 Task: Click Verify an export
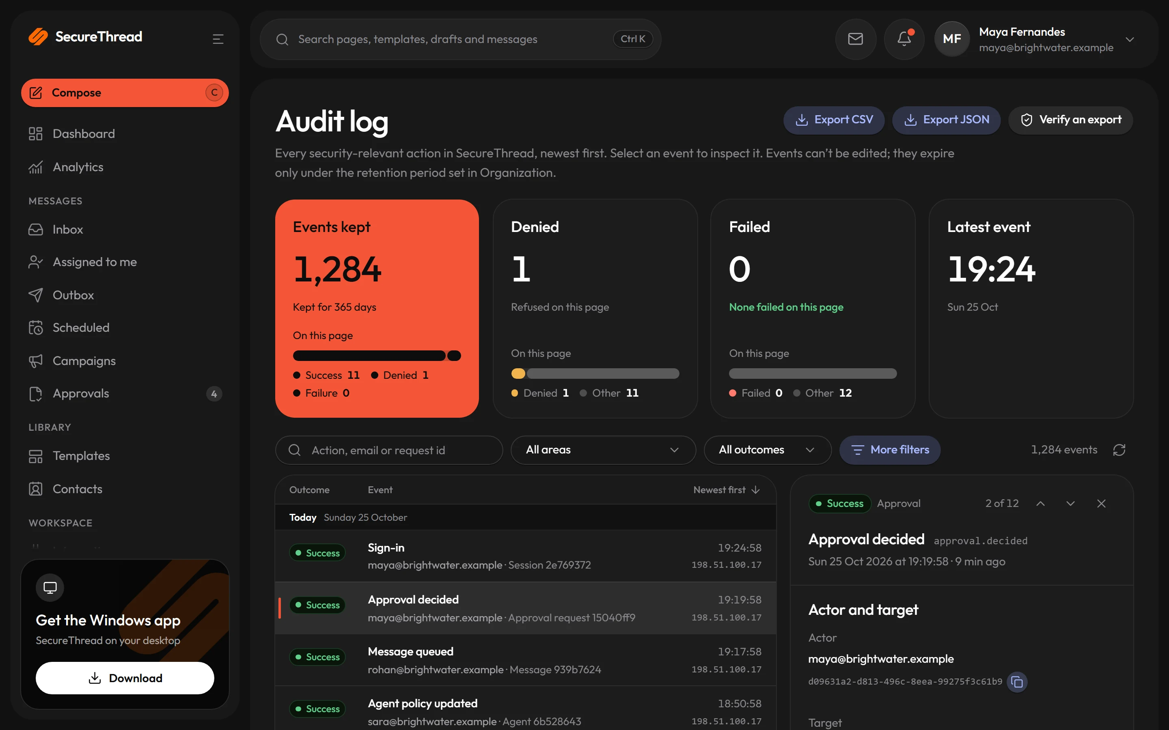(1070, 120)
